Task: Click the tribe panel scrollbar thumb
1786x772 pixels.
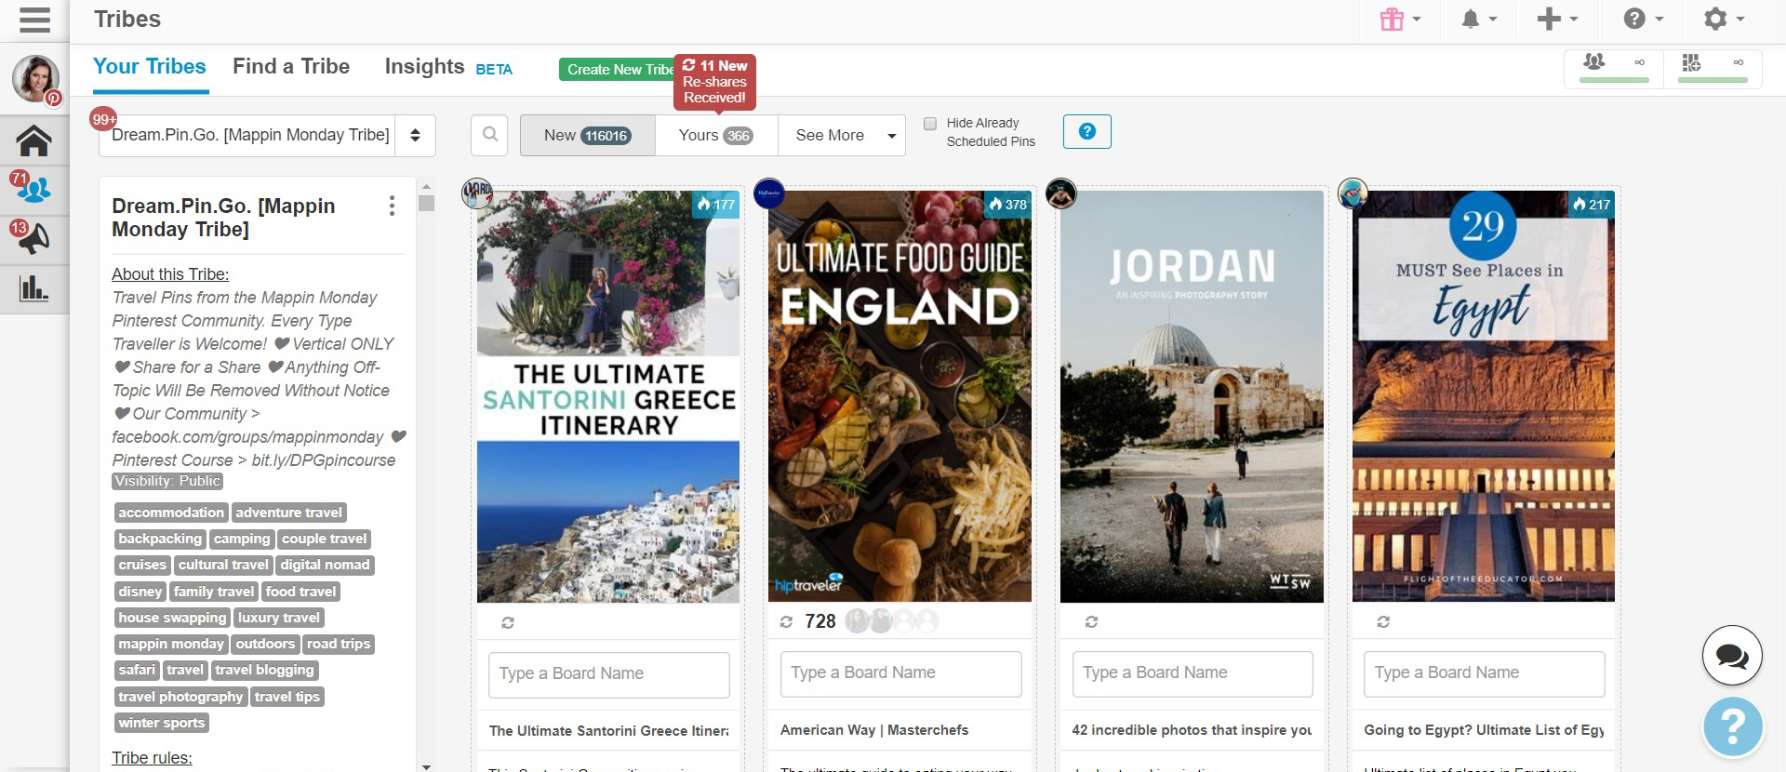Action: pos(426,203)
